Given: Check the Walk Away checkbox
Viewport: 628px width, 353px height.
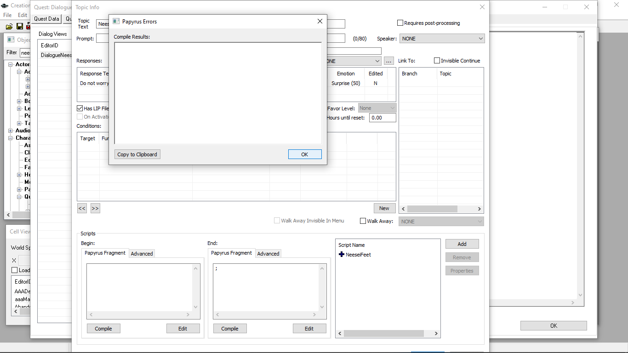Looking at the screenshot, I should 363,221.
